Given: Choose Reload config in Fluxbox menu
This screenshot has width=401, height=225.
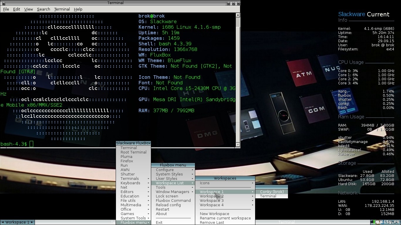Looking at the screenshot, I should pos(173,205).
